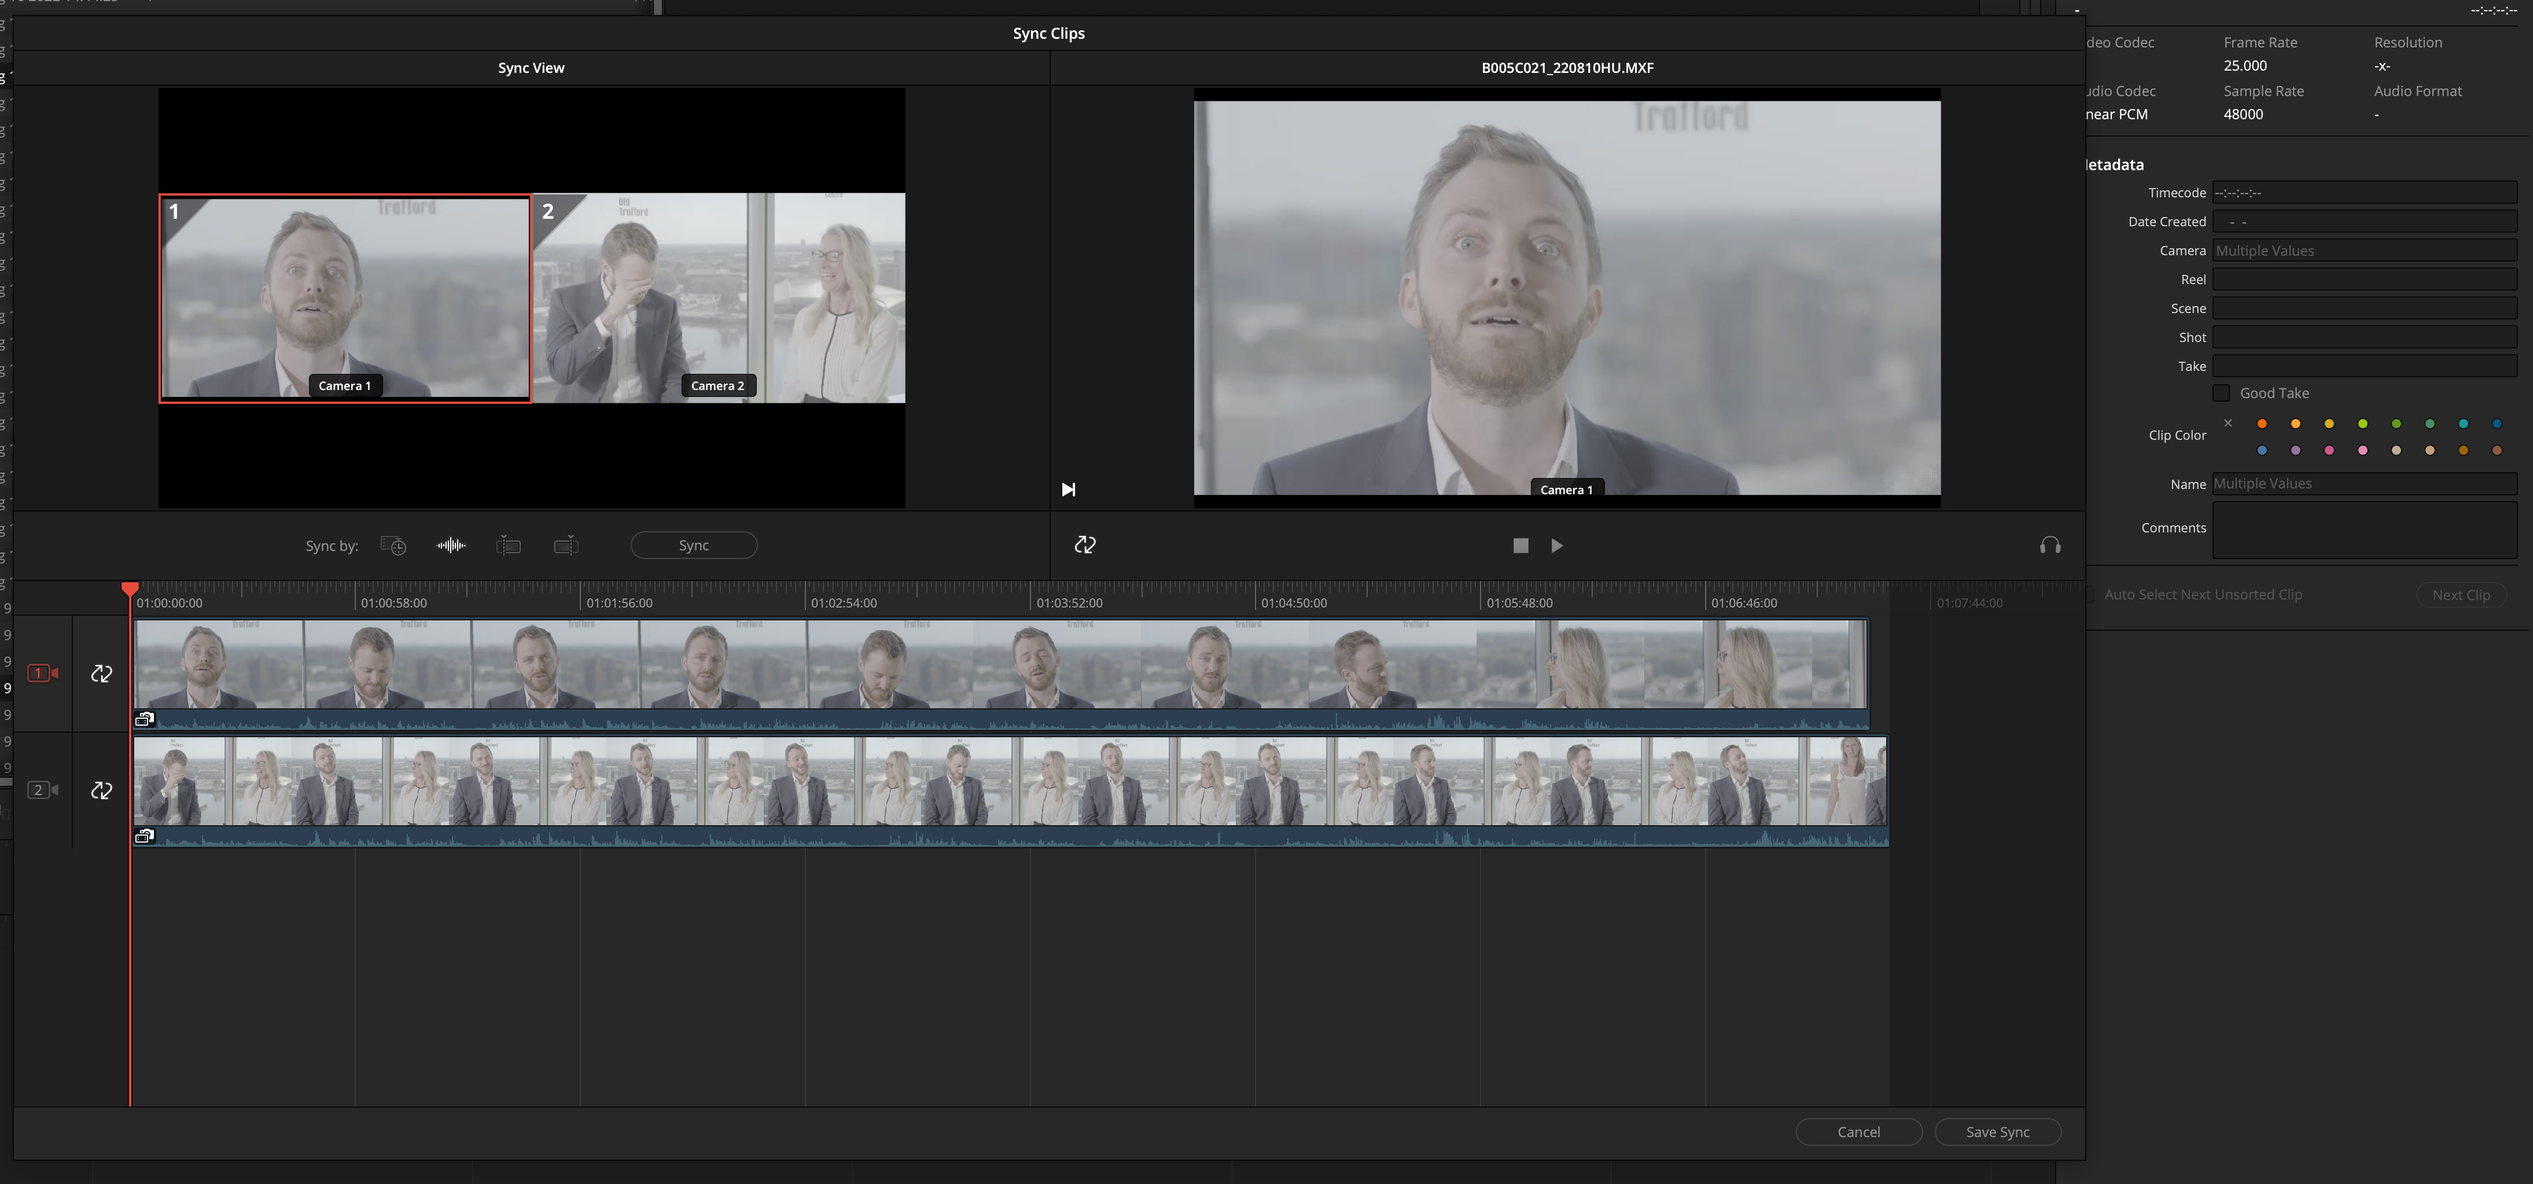Click the ruler at 01:03:52:00
This screenshot has height=1184, width=2533.
pos(1069,603)
